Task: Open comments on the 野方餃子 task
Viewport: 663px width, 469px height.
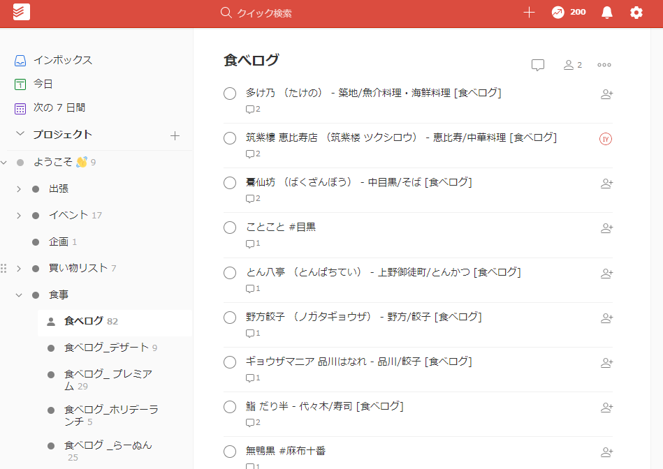Action: pos(253,334)
